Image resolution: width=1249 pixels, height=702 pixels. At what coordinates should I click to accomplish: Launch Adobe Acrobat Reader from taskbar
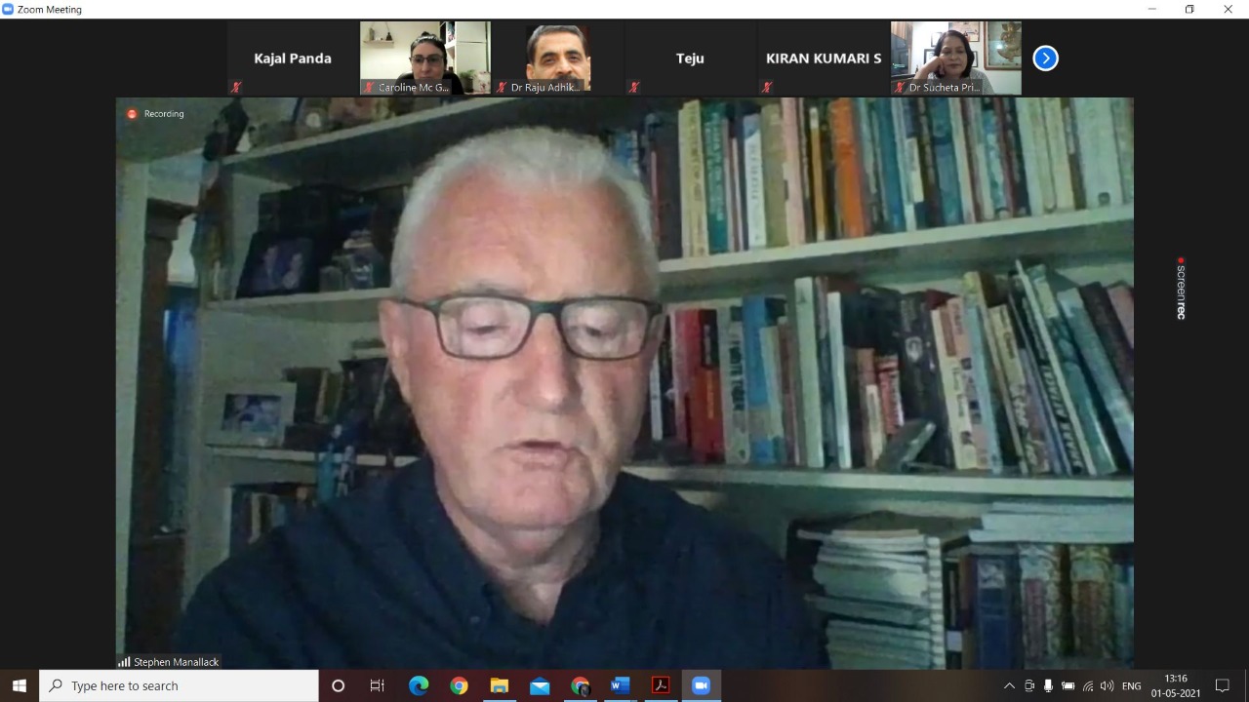click(661, 685)
